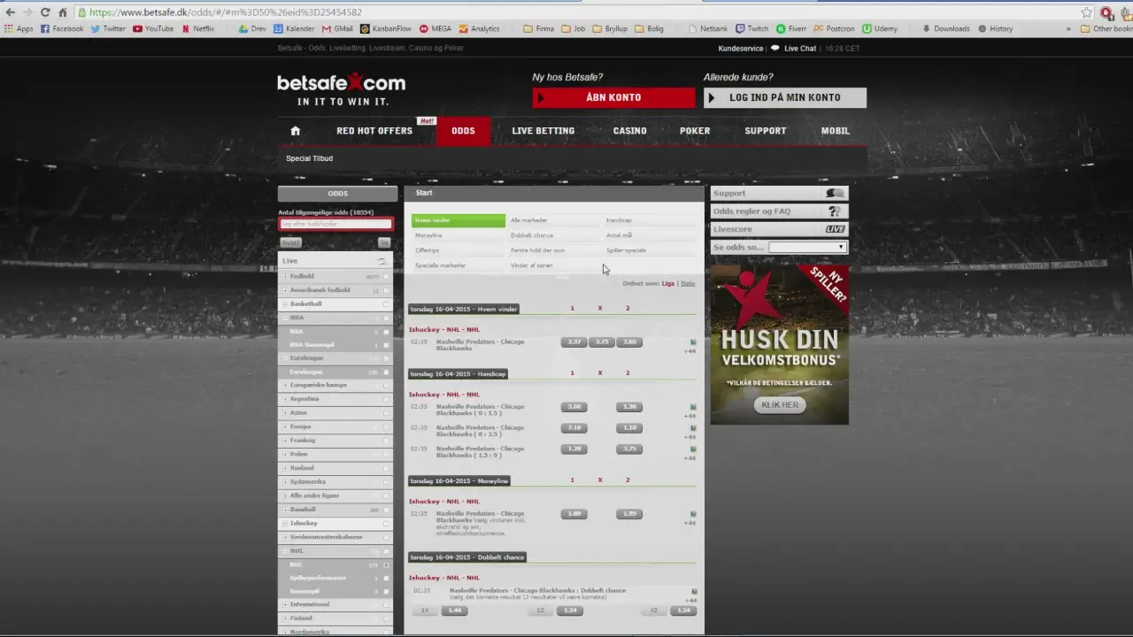
Task: Tick the NBA Sæsonspil checkbox
Action: pos(386,345)
